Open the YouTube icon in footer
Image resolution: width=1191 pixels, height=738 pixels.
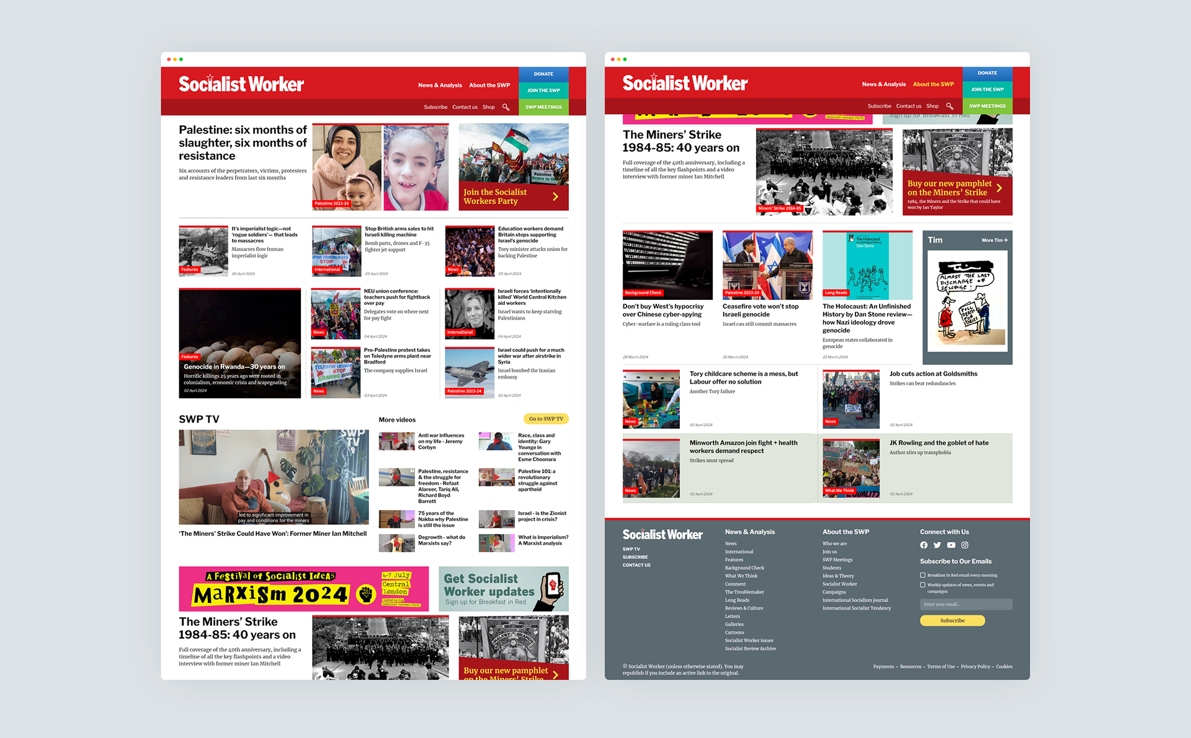click(951, 545)
